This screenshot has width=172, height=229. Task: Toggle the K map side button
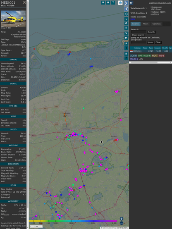(126, 28)
